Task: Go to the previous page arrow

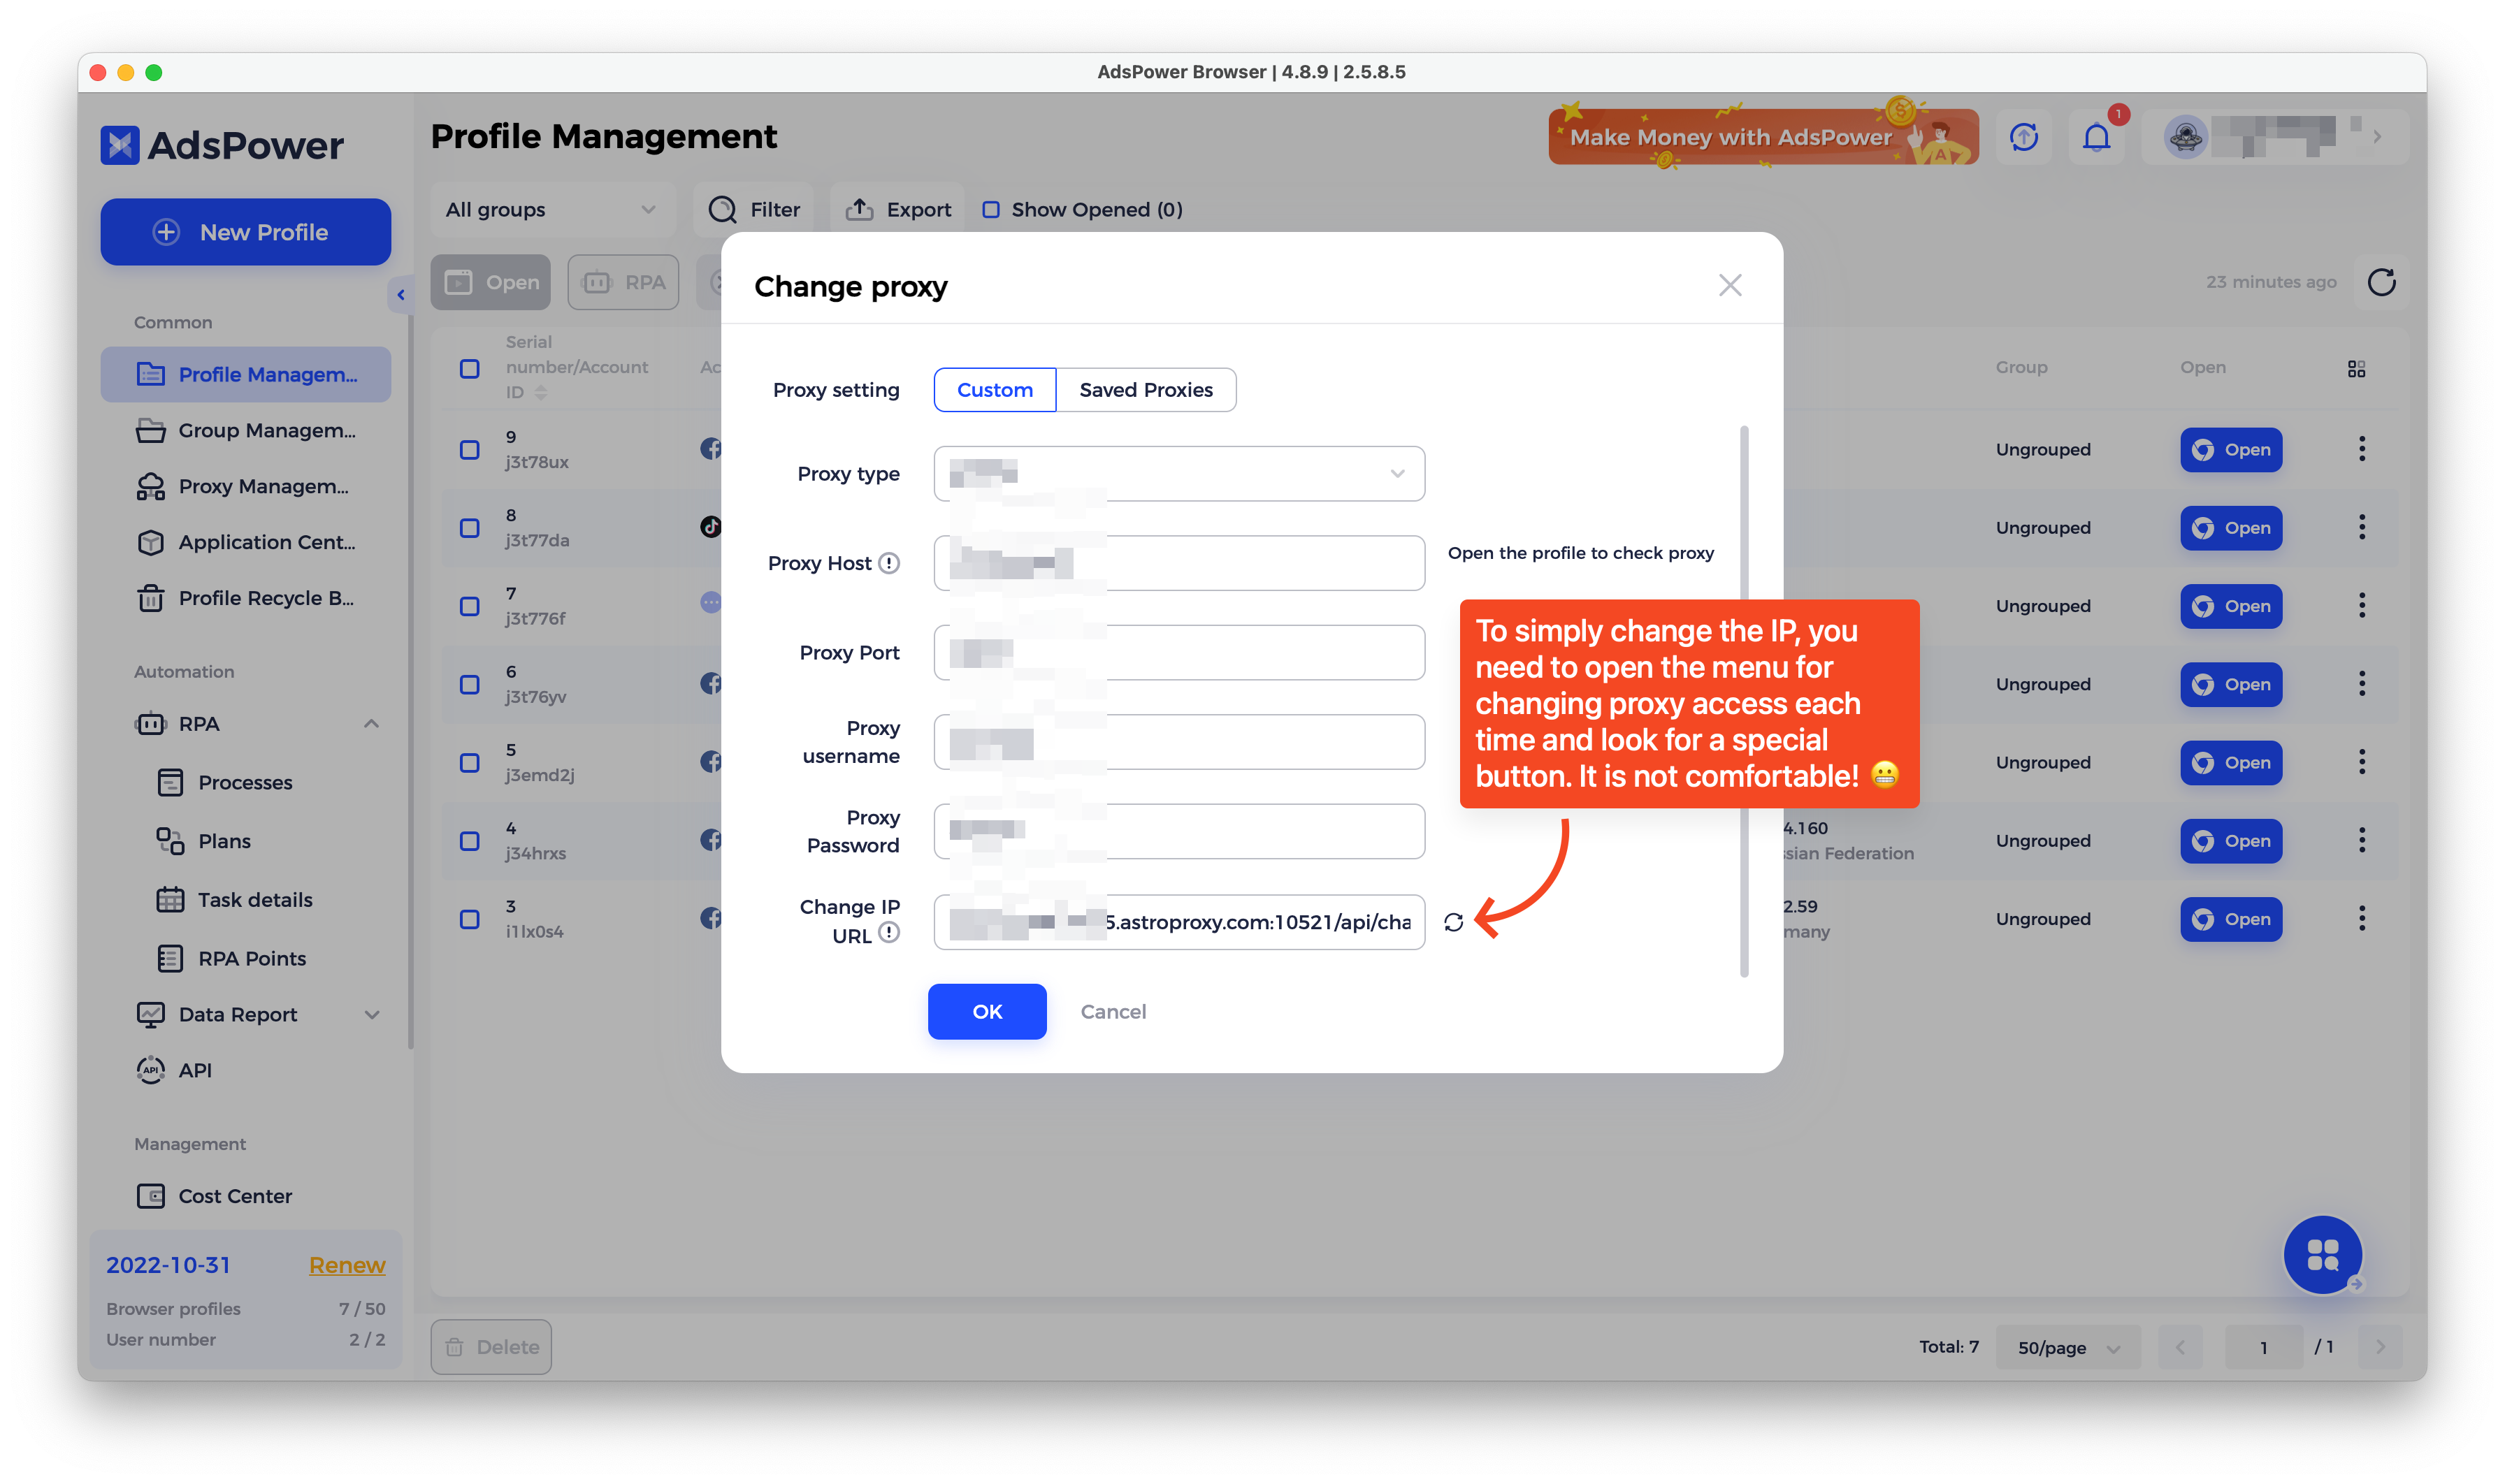Action: 2180,1347
